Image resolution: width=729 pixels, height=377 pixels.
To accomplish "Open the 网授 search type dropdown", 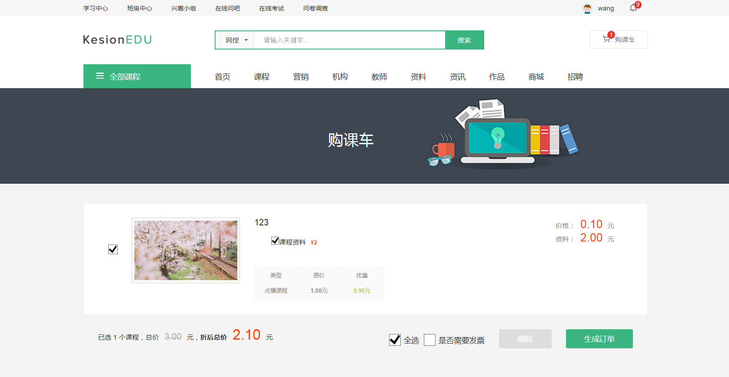I will pos(235,40).
